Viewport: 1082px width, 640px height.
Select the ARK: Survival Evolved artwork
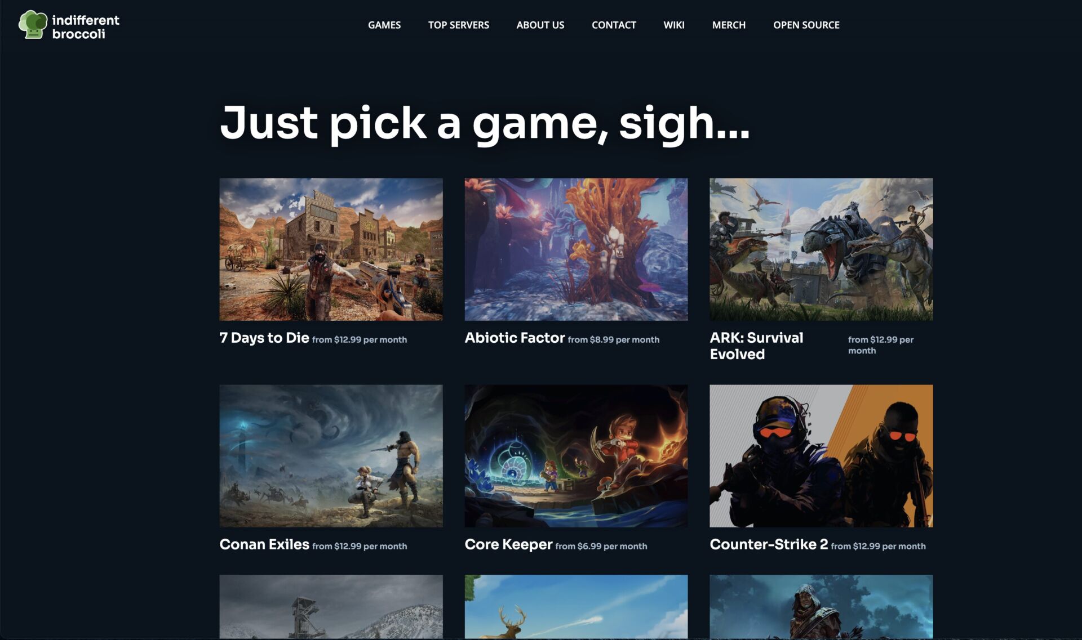click(821, 249)
